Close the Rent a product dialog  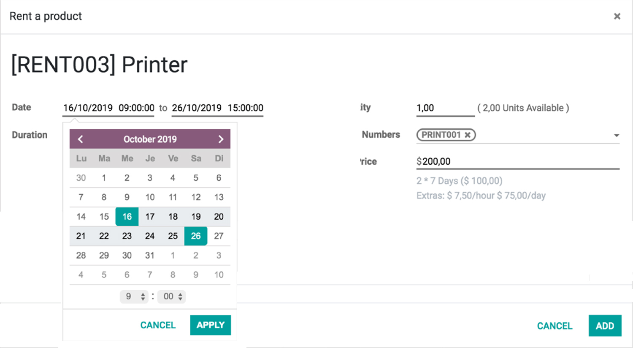click(x=617, y=16)
